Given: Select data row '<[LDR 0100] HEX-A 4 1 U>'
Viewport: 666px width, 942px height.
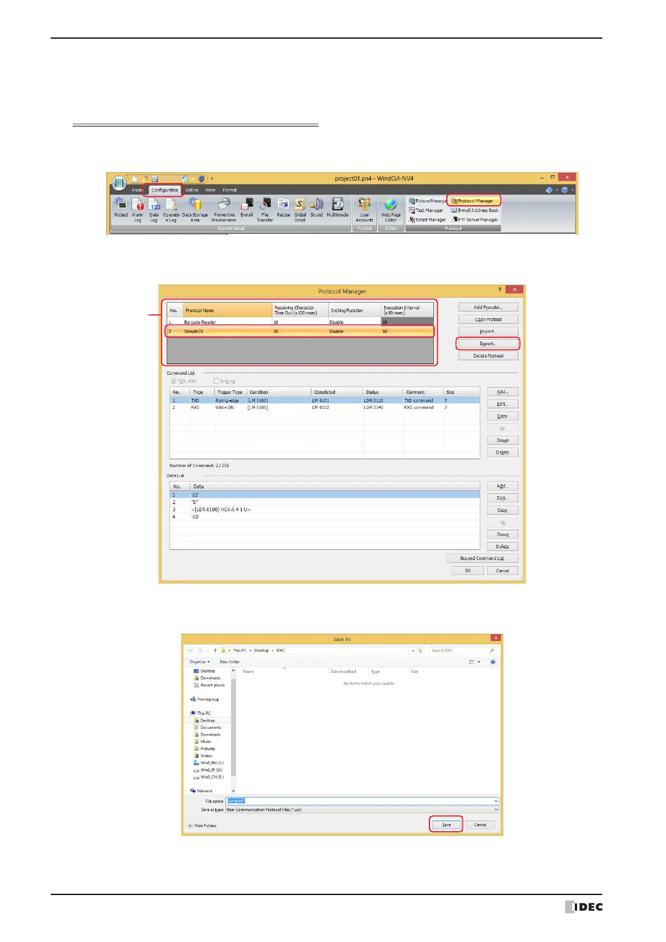Looking at the screenshot, I should [x=324, y=510].
